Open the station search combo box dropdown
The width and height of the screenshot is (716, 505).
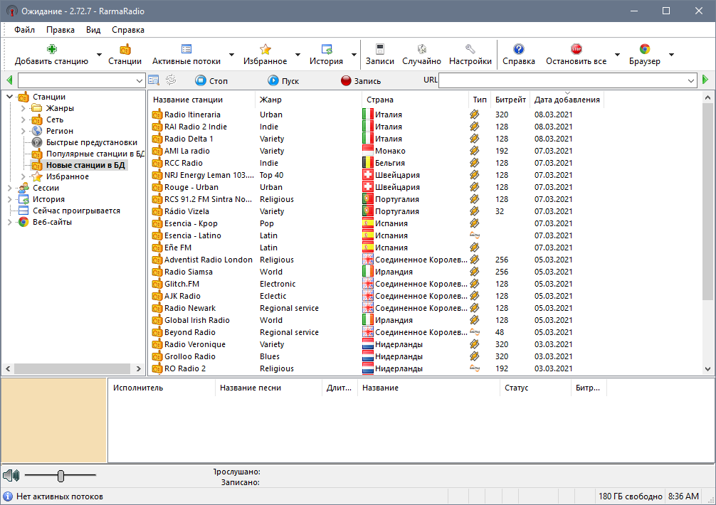[x=139, y=81]
